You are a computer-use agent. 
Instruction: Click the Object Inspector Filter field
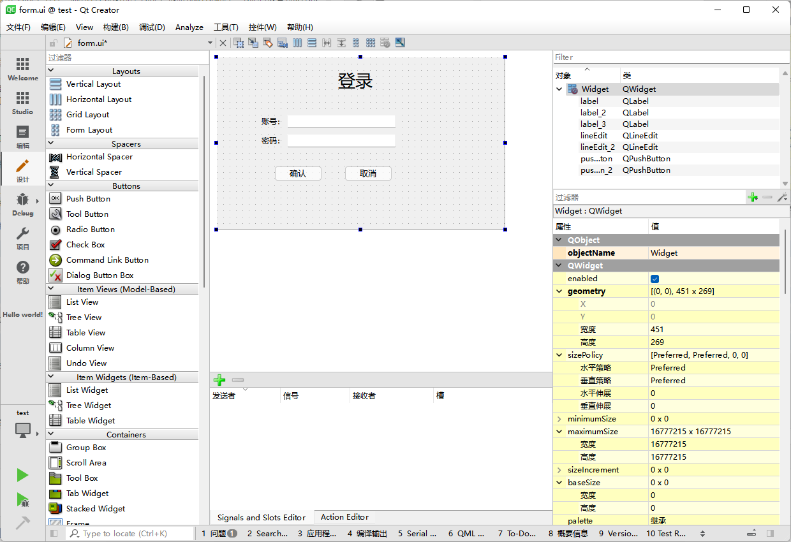tap(671, 57)
